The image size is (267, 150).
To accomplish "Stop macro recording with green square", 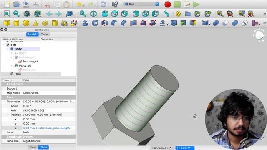I will click(177, 5).
